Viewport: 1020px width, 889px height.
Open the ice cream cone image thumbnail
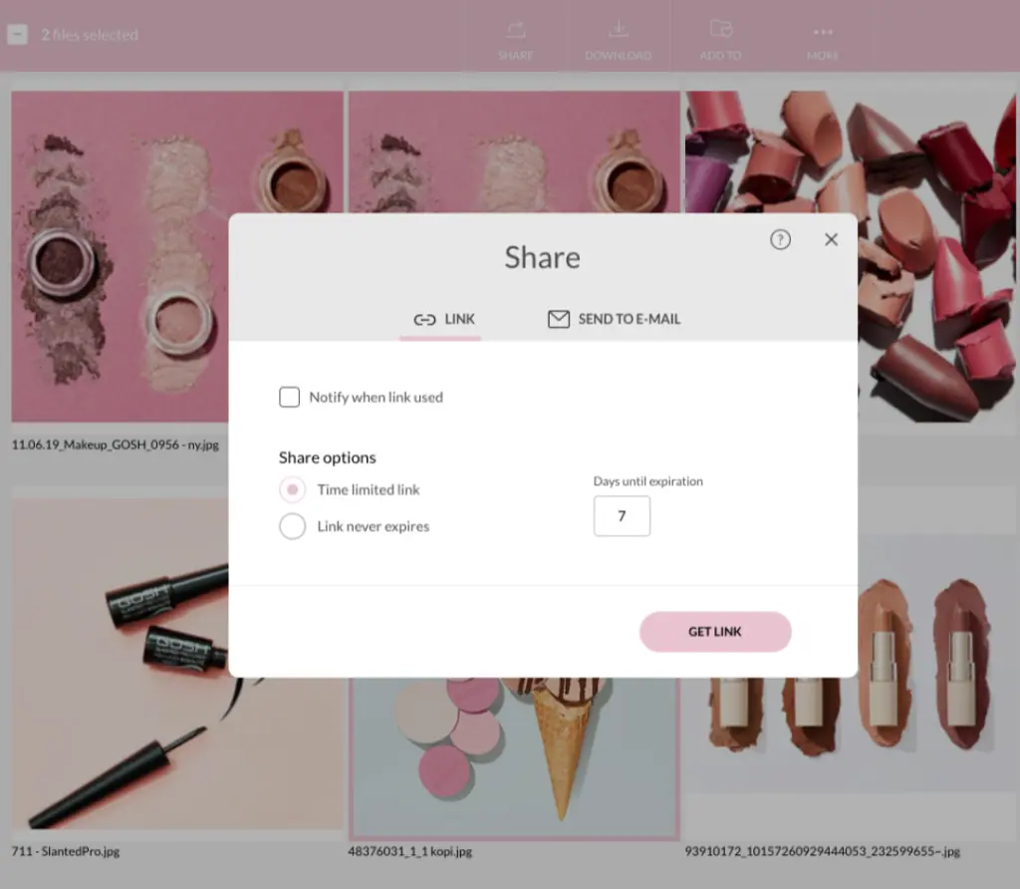(x=514, y=758)
